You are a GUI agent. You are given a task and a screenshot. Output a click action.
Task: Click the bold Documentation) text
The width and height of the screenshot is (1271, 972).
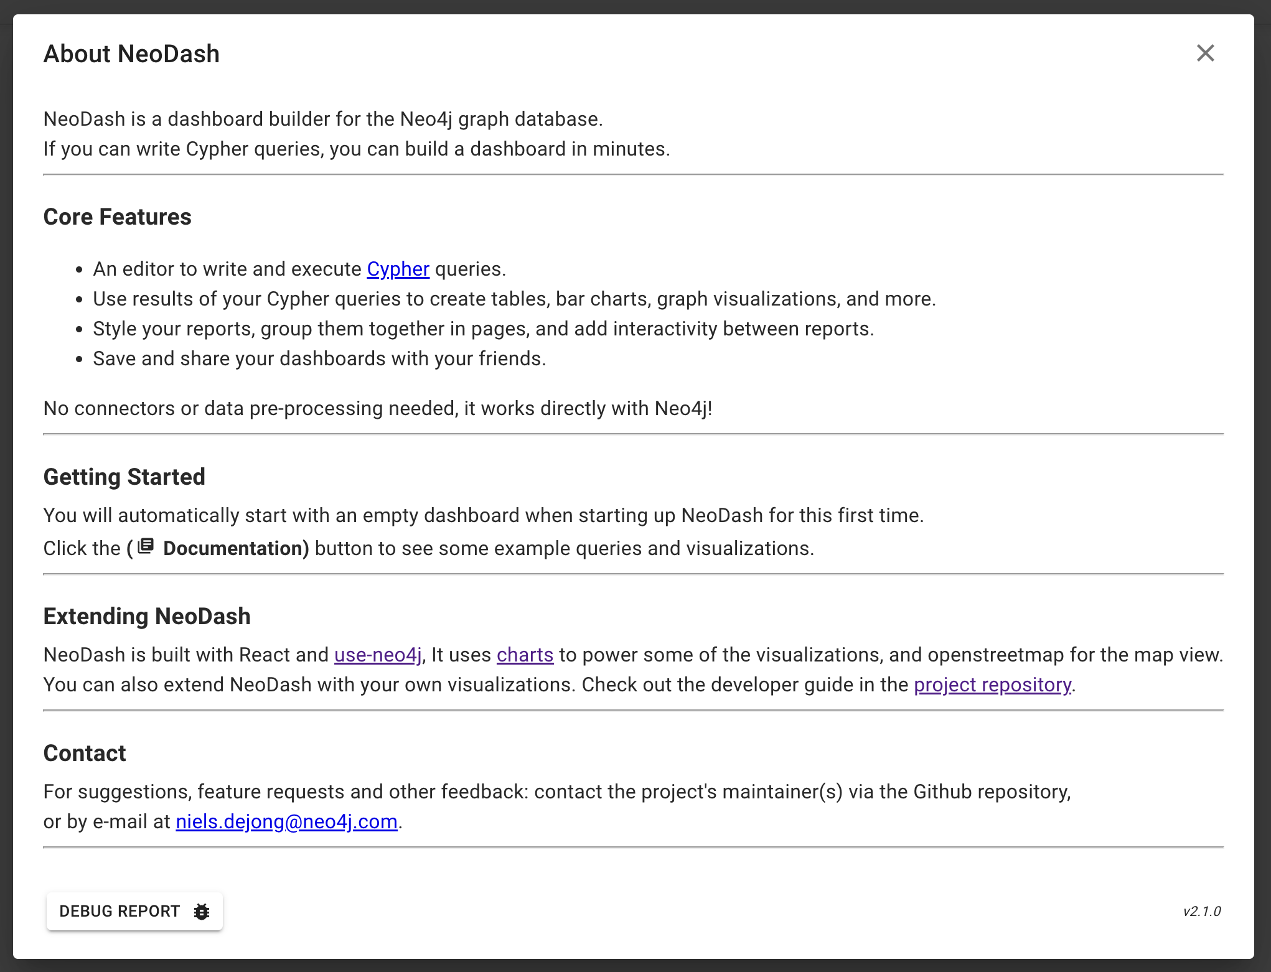click(x=236, y=548)
